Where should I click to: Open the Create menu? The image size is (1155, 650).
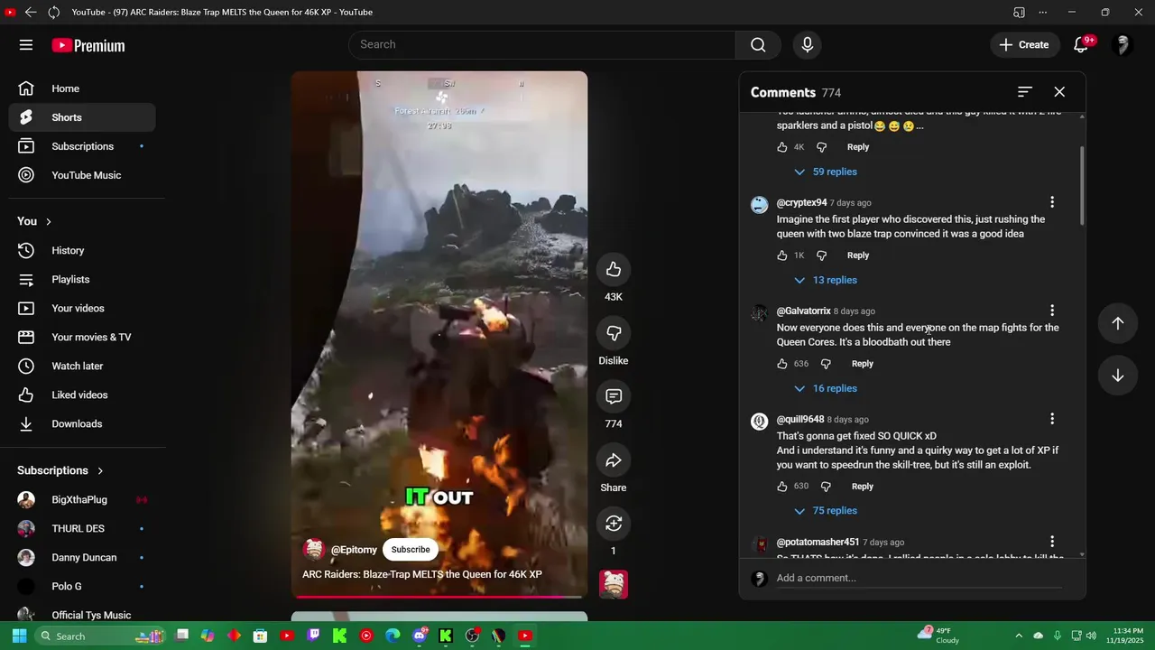pyautogui.click(x=1024, y=45)
